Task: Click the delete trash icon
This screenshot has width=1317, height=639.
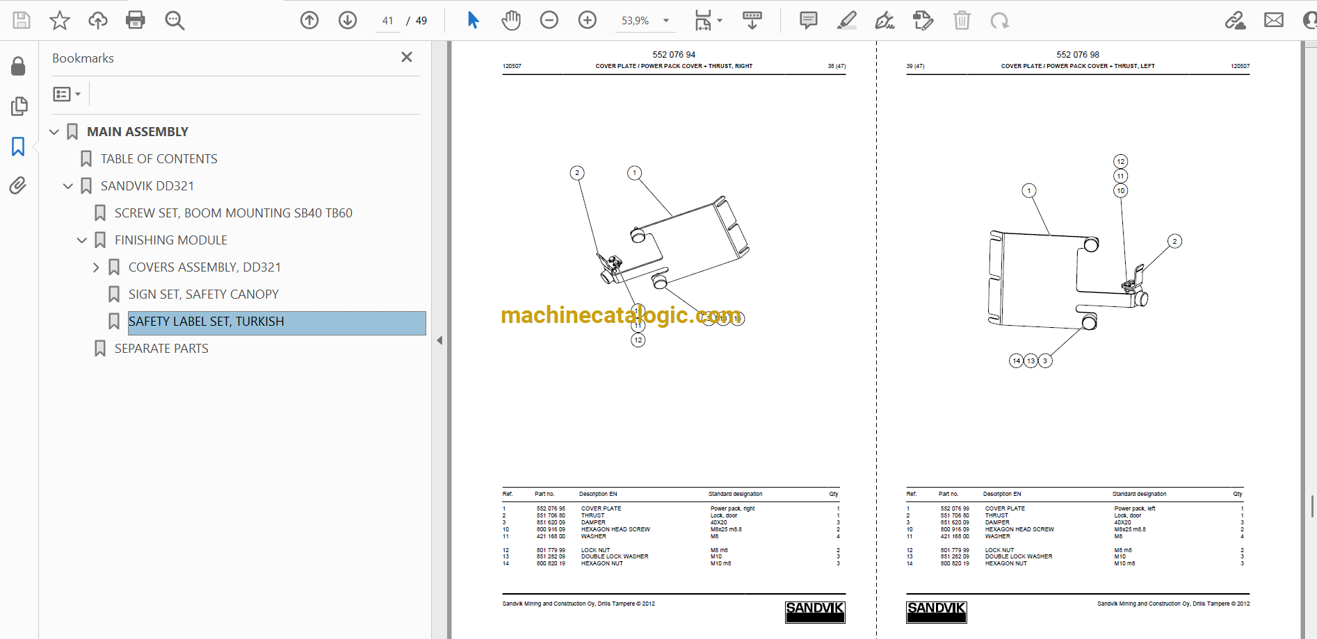Action: pyautogui.click(x=962, y=20)
